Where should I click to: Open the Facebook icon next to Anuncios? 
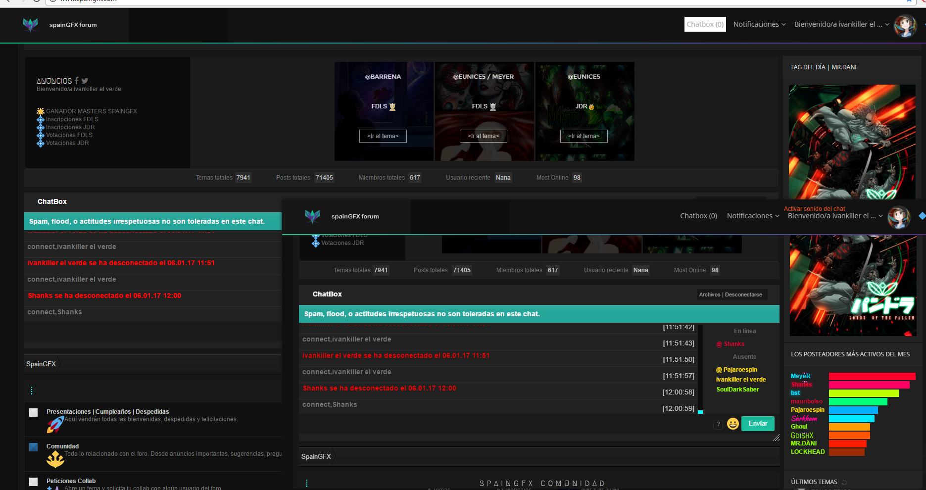click(77, 80)
